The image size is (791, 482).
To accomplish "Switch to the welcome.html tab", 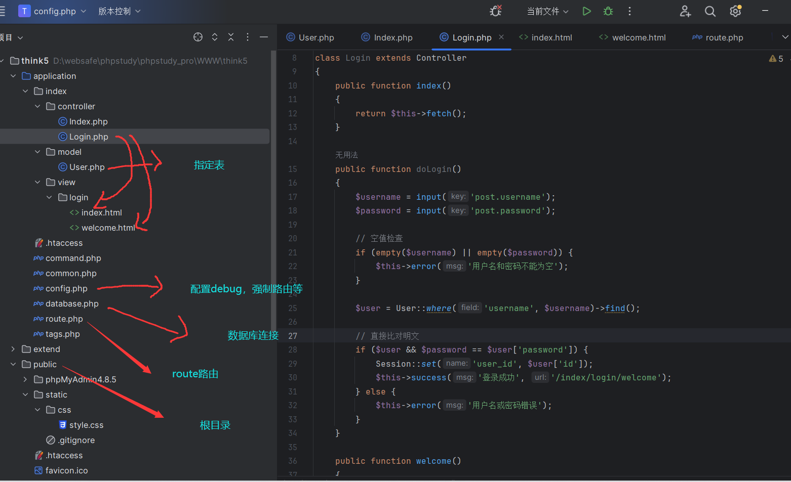I will [638, 37].
